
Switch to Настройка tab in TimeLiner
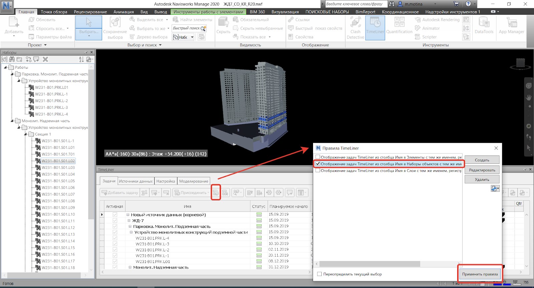coord(166,181)
